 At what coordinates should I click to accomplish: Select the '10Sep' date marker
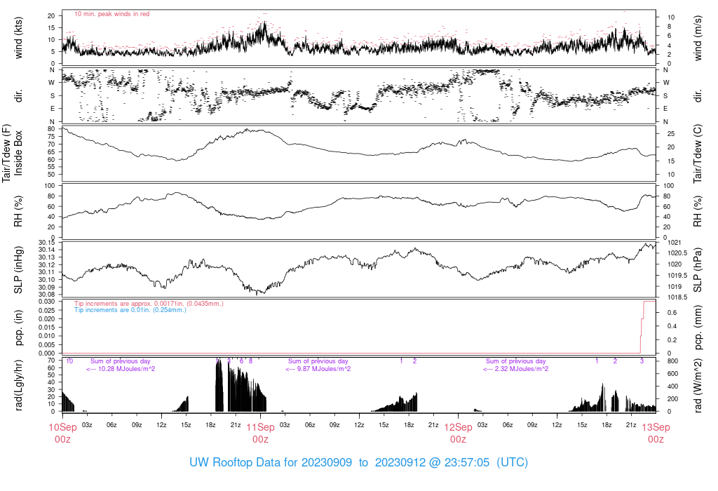pyautogui.click(x=62, y=427)
